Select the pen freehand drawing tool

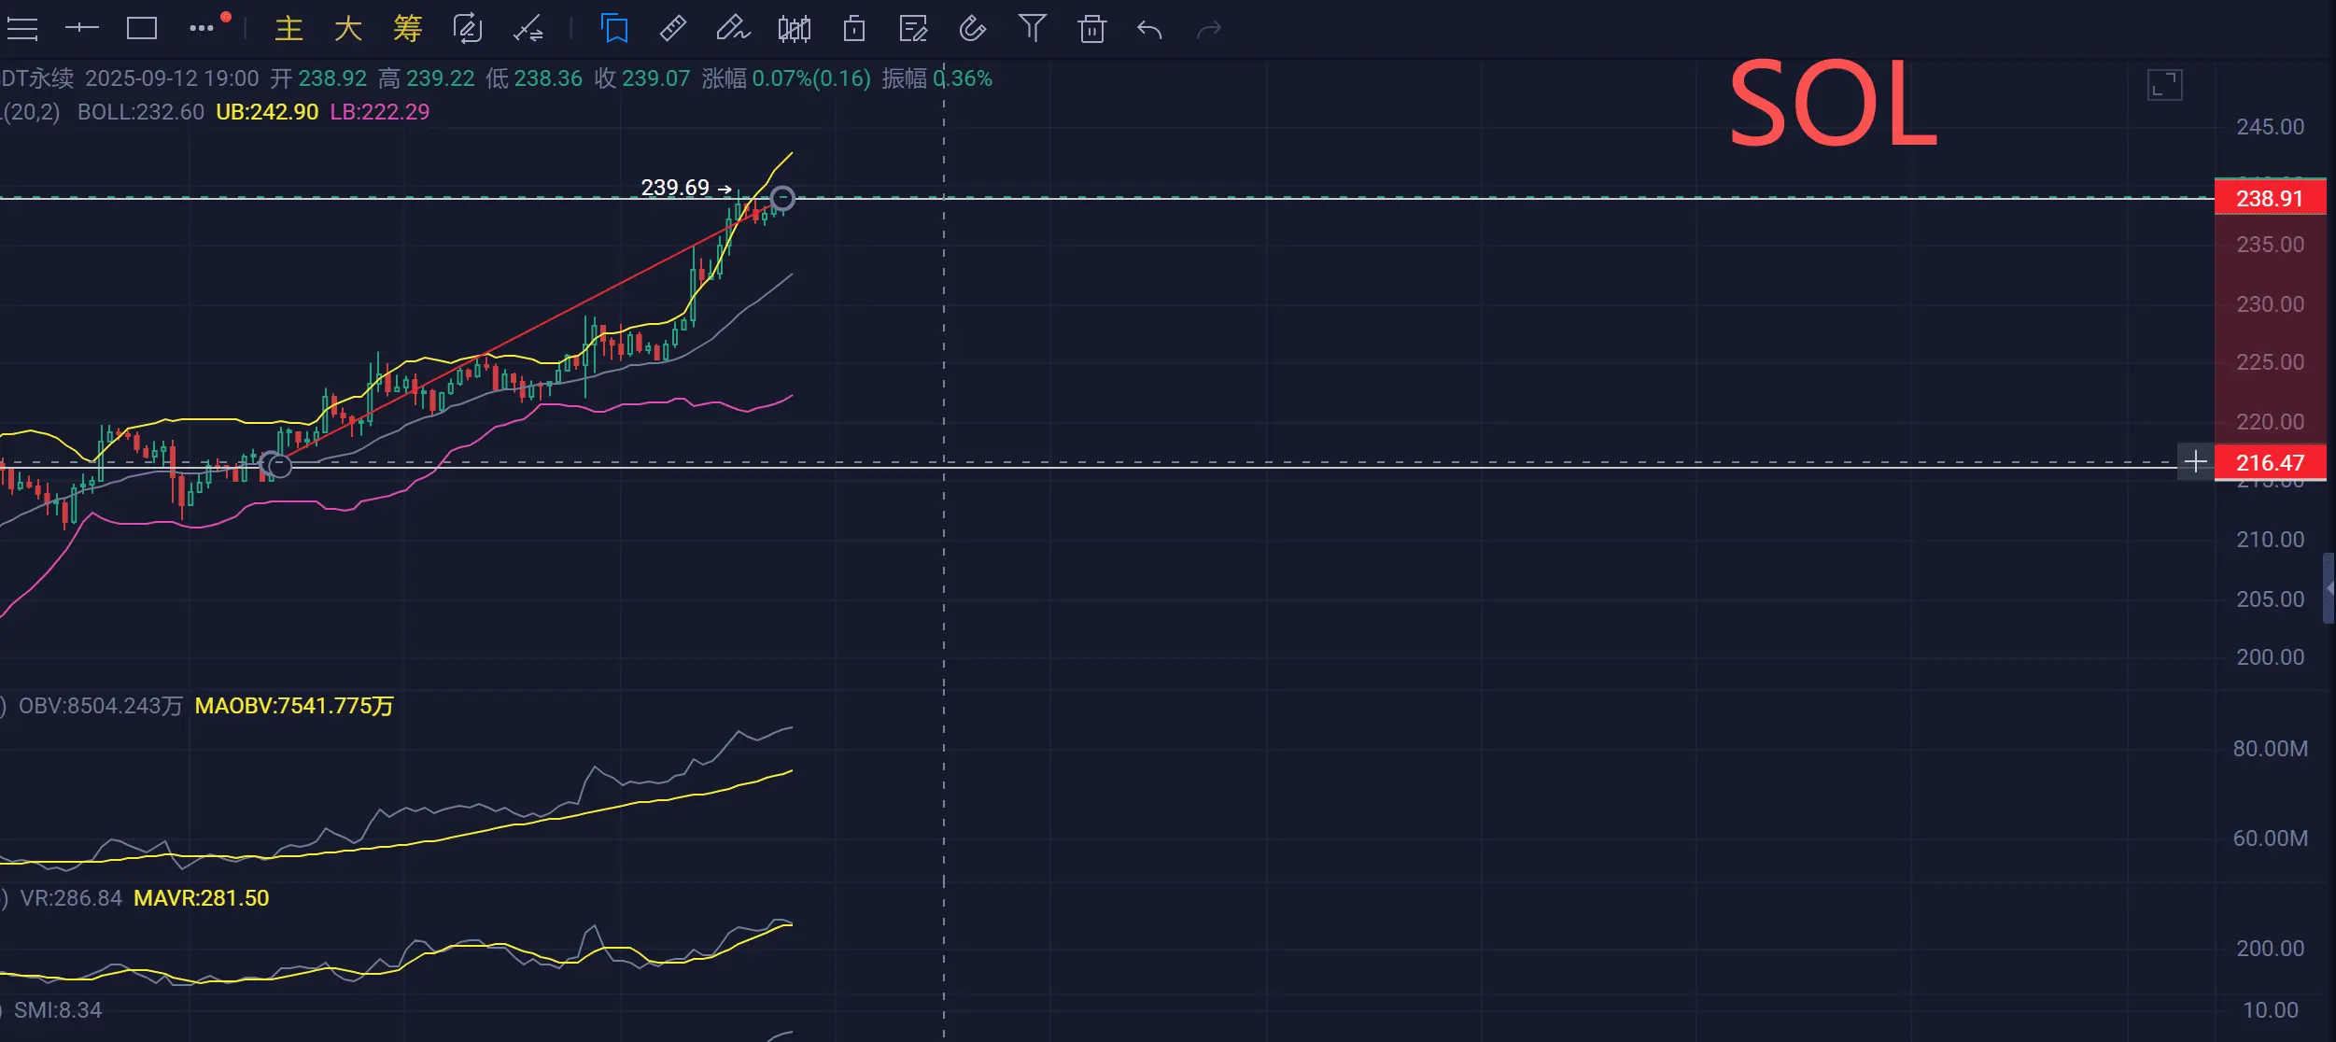point(733,29)
